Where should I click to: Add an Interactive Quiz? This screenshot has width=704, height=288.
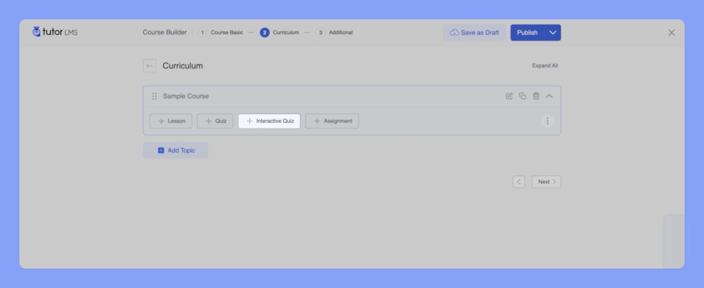(x=269, y=121)
